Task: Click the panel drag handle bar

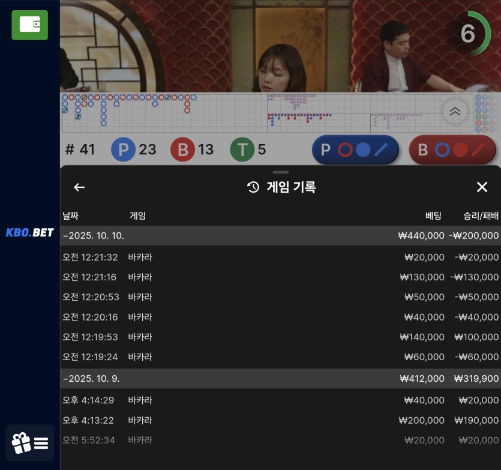Action: pyautogui.click(x=280, y=172)
